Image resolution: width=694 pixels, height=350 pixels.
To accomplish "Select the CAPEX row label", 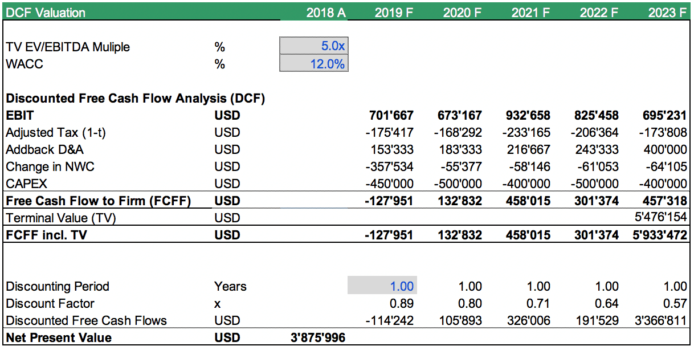I will coord(27,184).
